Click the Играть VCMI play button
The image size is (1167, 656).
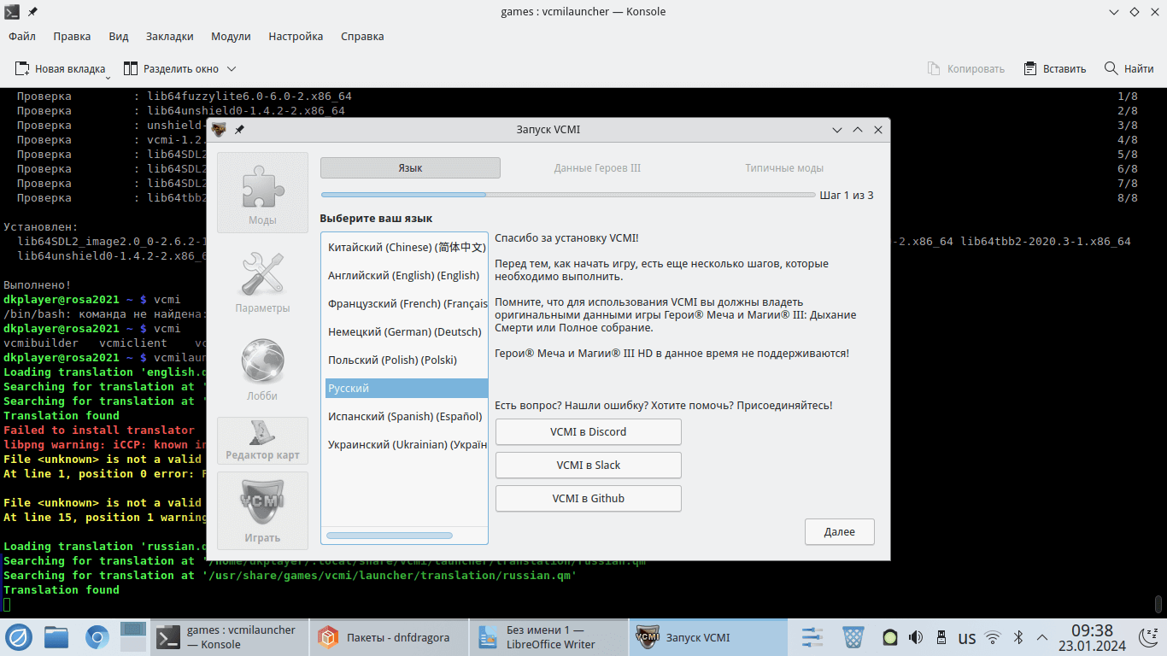click(x=262, y=510)
